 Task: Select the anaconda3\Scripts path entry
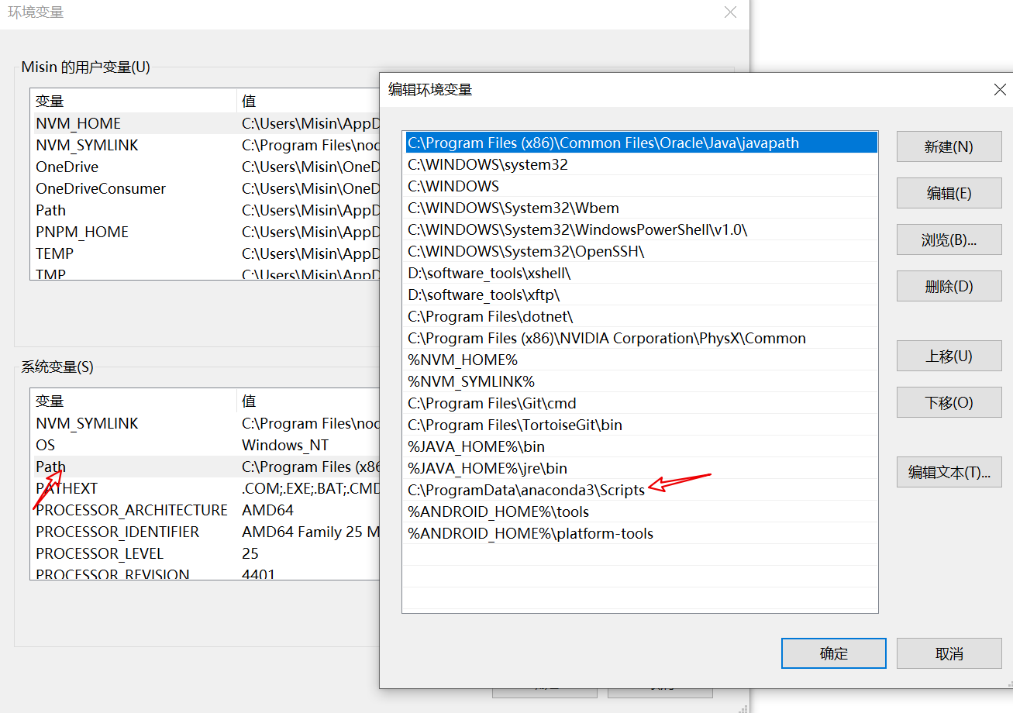[526, 490]
